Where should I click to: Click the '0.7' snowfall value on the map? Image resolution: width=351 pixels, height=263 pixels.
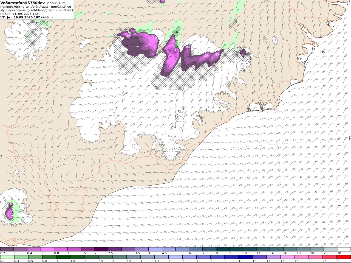(129, 36)
